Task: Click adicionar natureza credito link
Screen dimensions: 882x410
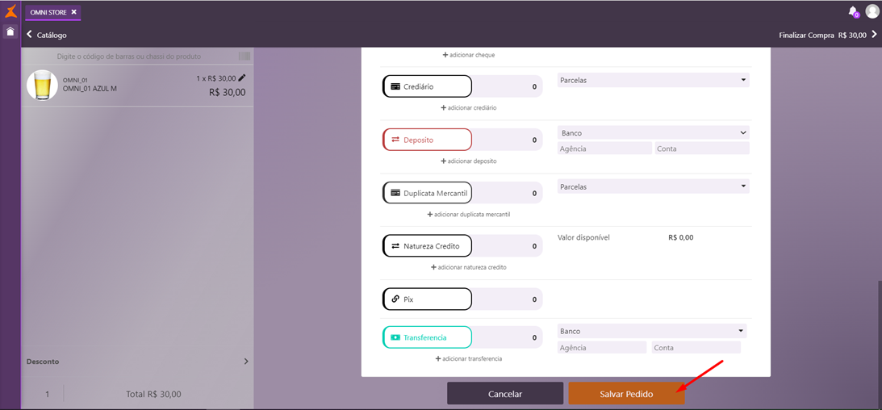Action: coord(469,267)
